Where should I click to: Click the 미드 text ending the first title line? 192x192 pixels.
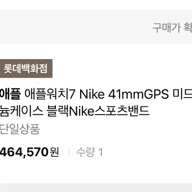pyautogui.click(x=182, y=94)
